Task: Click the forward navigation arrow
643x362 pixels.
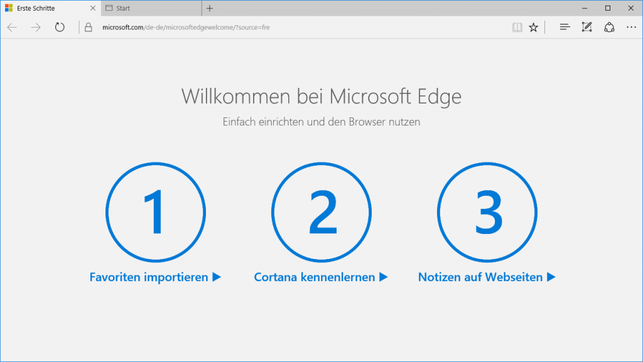Action: pyautogui.click(x=36, y=28)
